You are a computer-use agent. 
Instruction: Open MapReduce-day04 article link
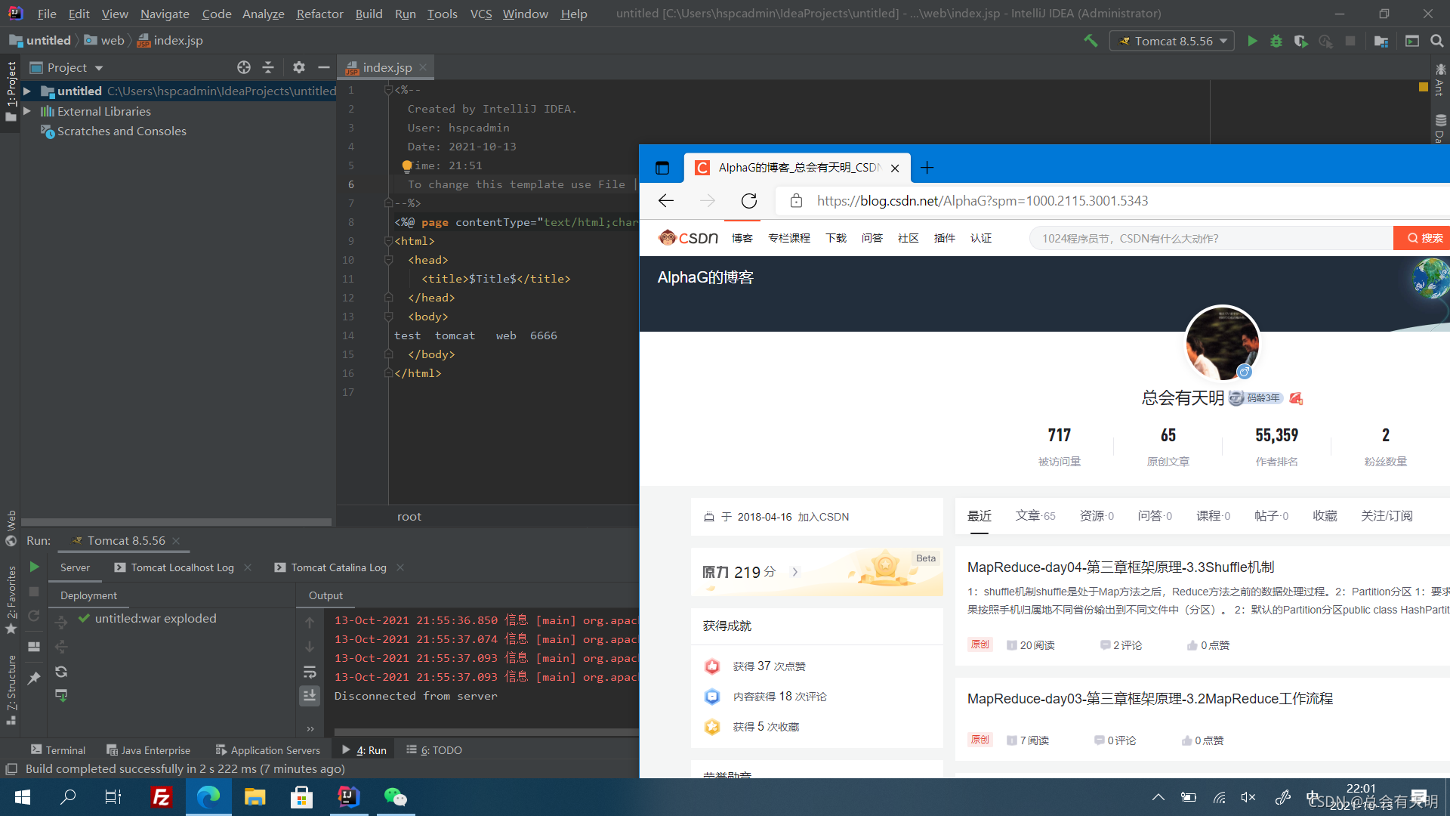[1121, 567]
